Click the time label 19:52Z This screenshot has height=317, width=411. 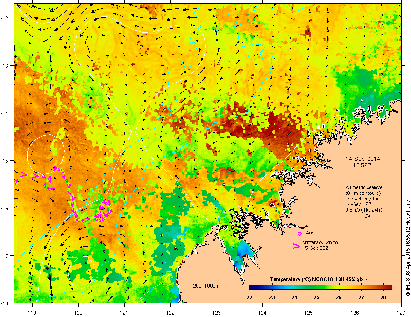tap(362, 165)
